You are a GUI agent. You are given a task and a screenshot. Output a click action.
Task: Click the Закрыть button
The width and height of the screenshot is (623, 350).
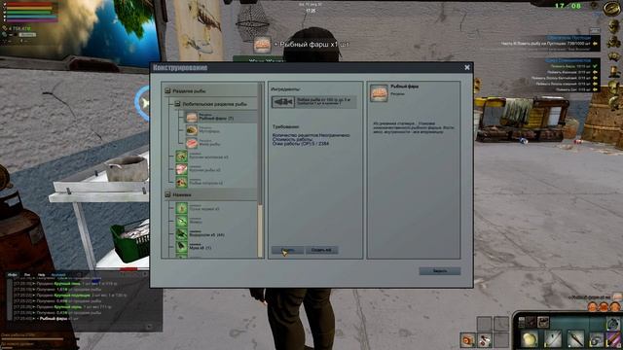440,271
